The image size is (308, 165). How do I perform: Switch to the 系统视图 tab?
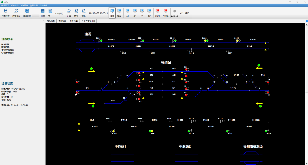point(62,21)
